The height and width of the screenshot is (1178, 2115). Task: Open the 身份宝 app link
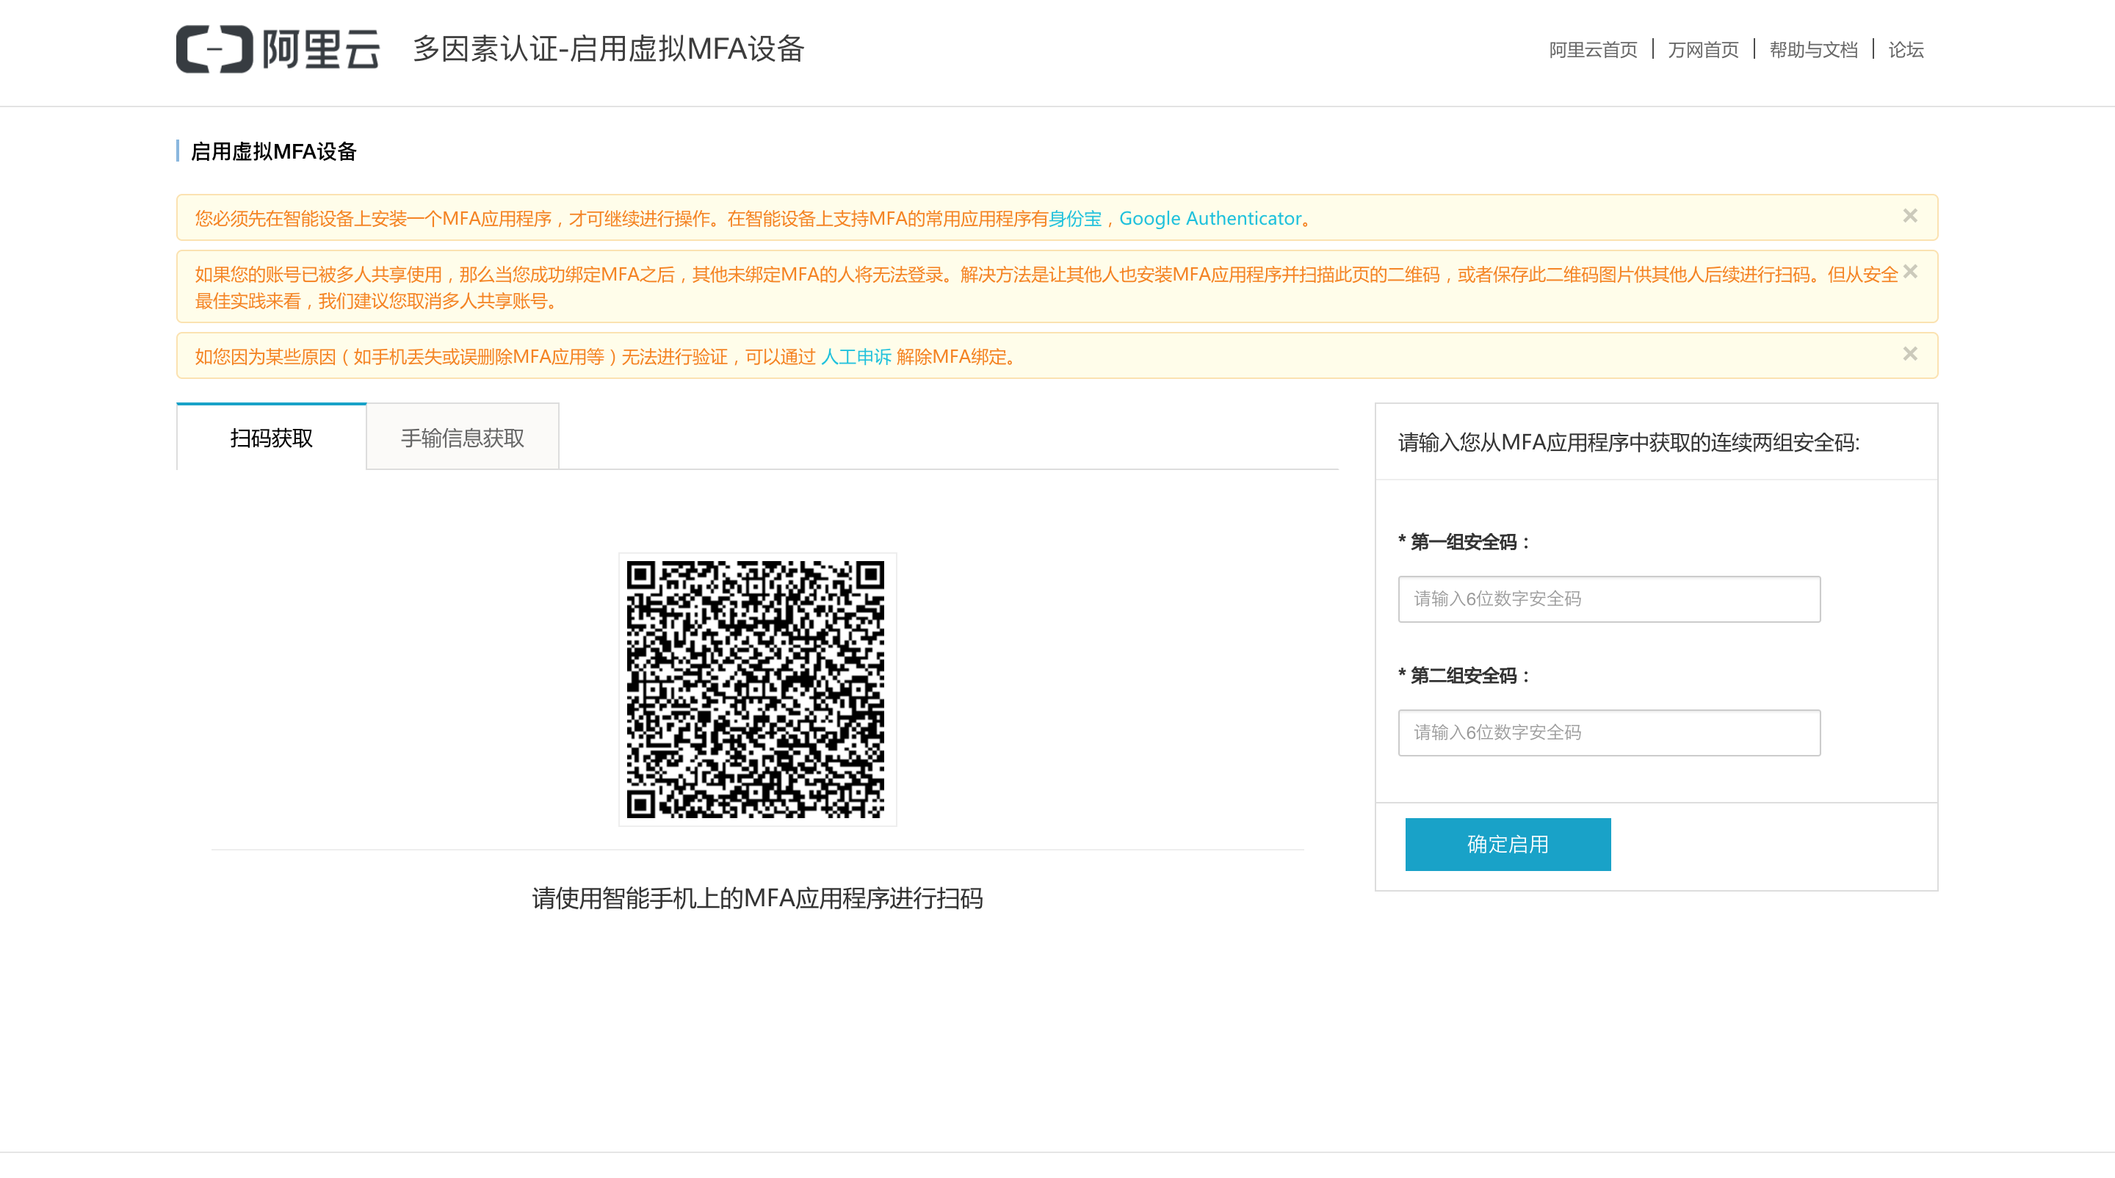pos(1074,218)
